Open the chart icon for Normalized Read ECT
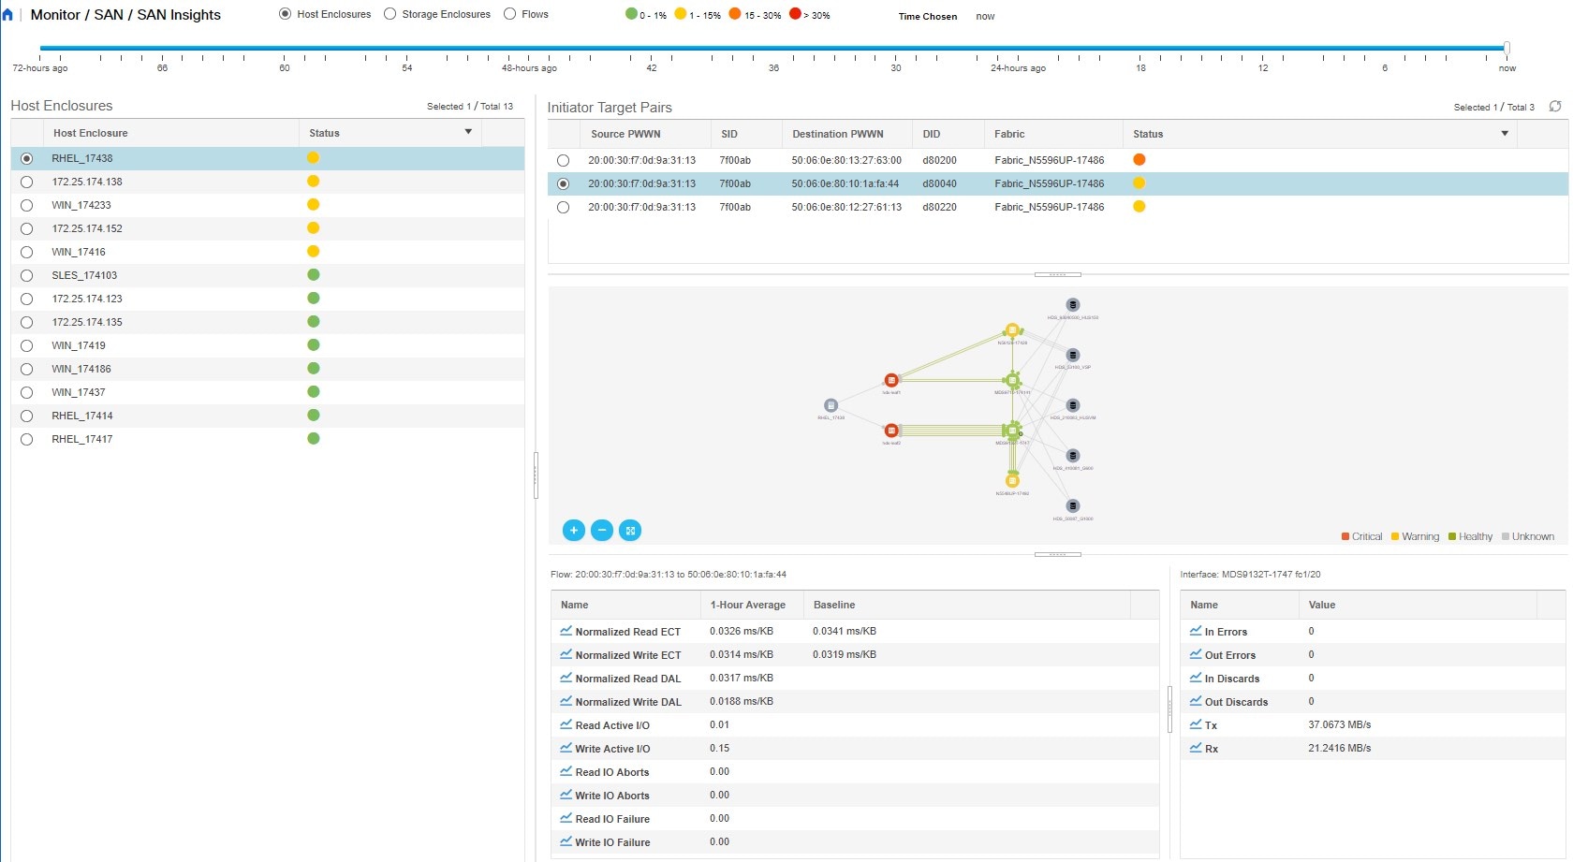Screen dimensions: 1573x862 click(566, 631)
